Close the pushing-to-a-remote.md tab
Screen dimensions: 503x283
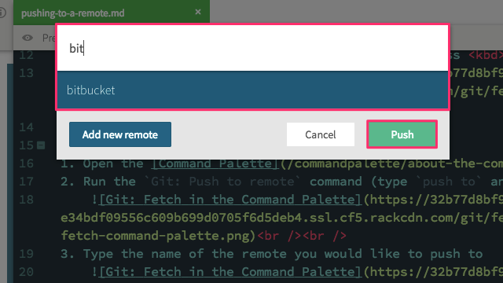[198, 13]
